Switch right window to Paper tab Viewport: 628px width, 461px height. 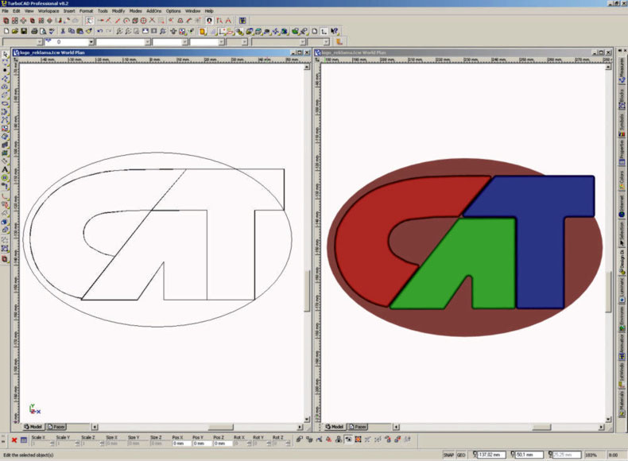[357, 427]
